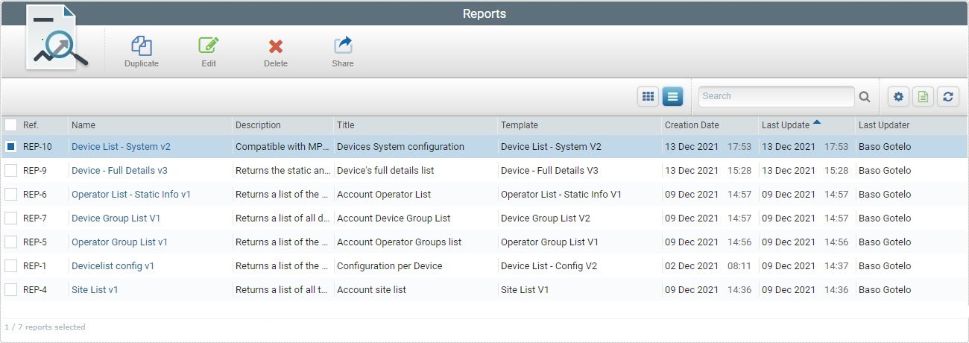The image size is (969, 343).
Task: Click the REP-10 reference cell
Action: pyautogui.click(x=37, y=147)
